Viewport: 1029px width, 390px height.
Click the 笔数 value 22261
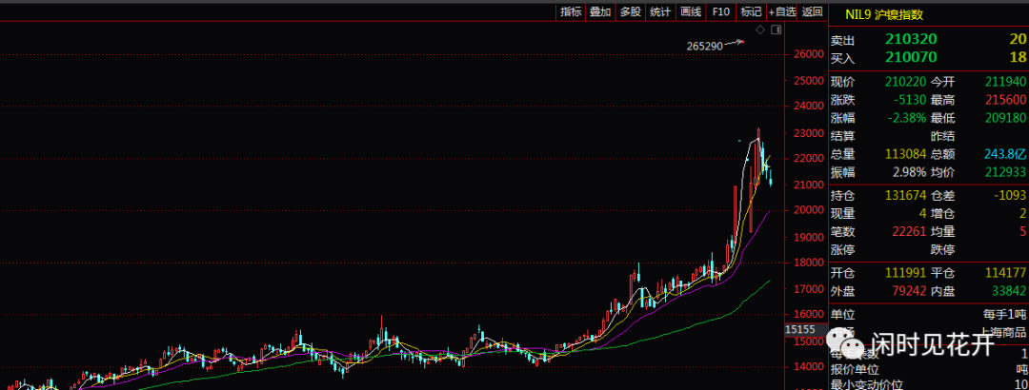click(x=909, y=231)
